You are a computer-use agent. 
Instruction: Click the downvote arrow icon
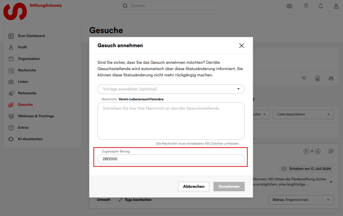[x=318, y=151]
